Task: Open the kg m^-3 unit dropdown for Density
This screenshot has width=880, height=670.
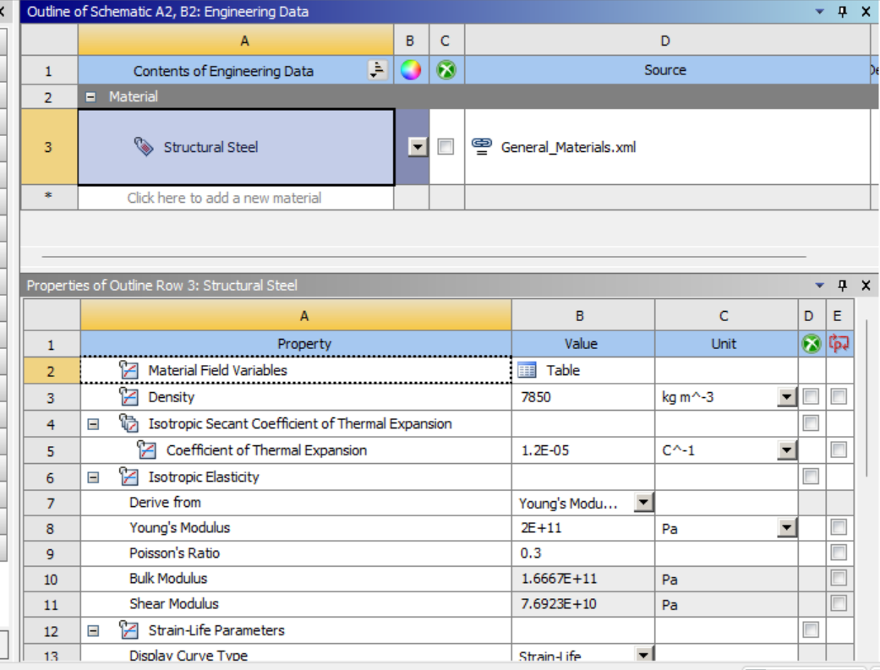Action: click(787, 397)
